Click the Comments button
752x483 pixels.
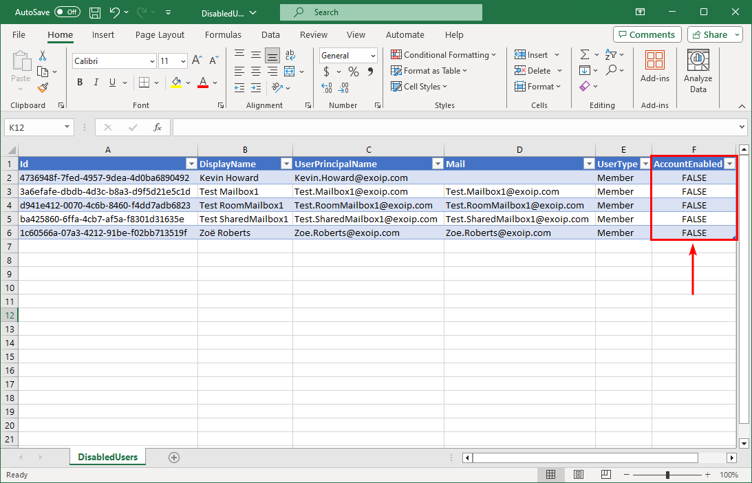tap(647, 34)
